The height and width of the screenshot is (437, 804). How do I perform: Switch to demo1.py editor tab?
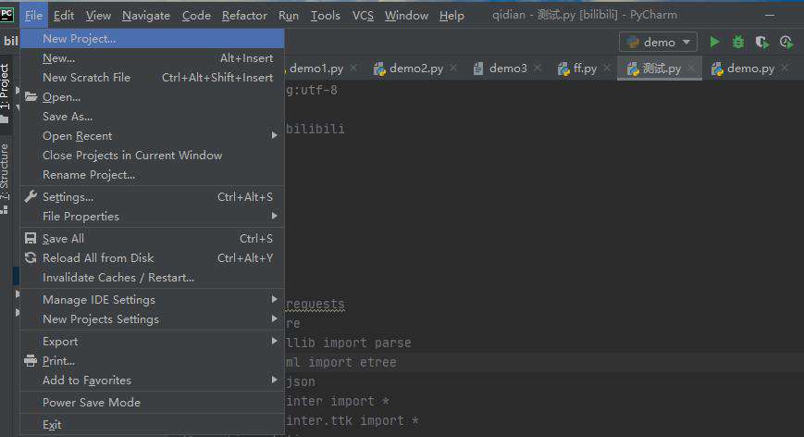click(316, 69)
